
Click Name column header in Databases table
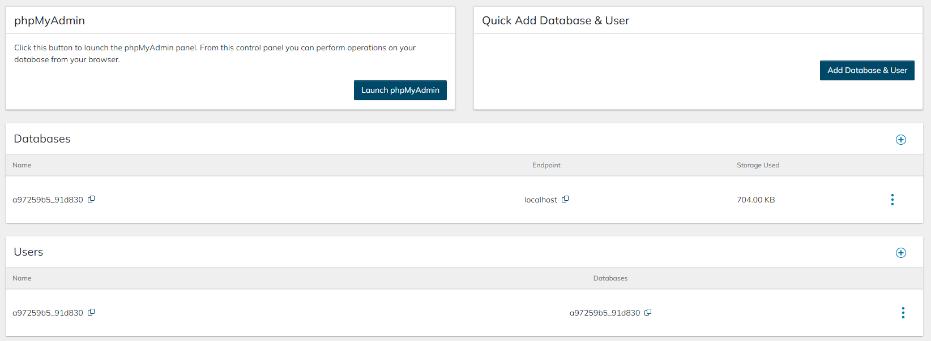[x=22, y=165]
